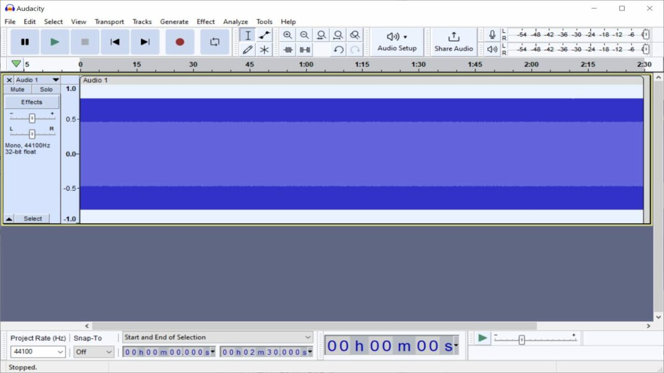The image size is (664, 373).
Task: Open the Tracks menu
Action: [142, 22]
